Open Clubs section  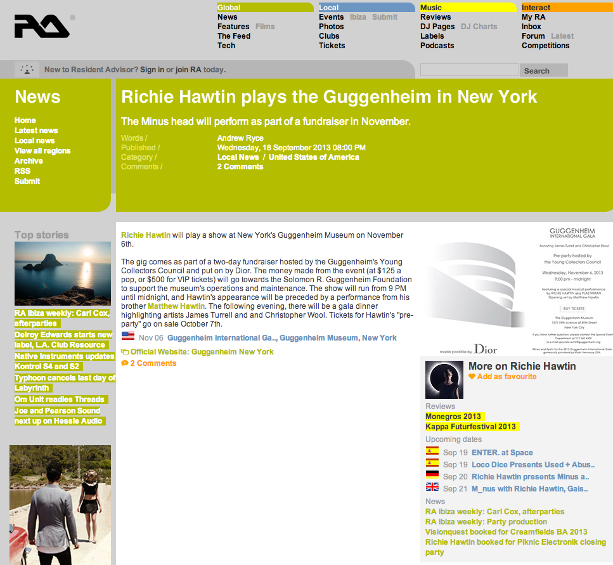click(329, 36)
